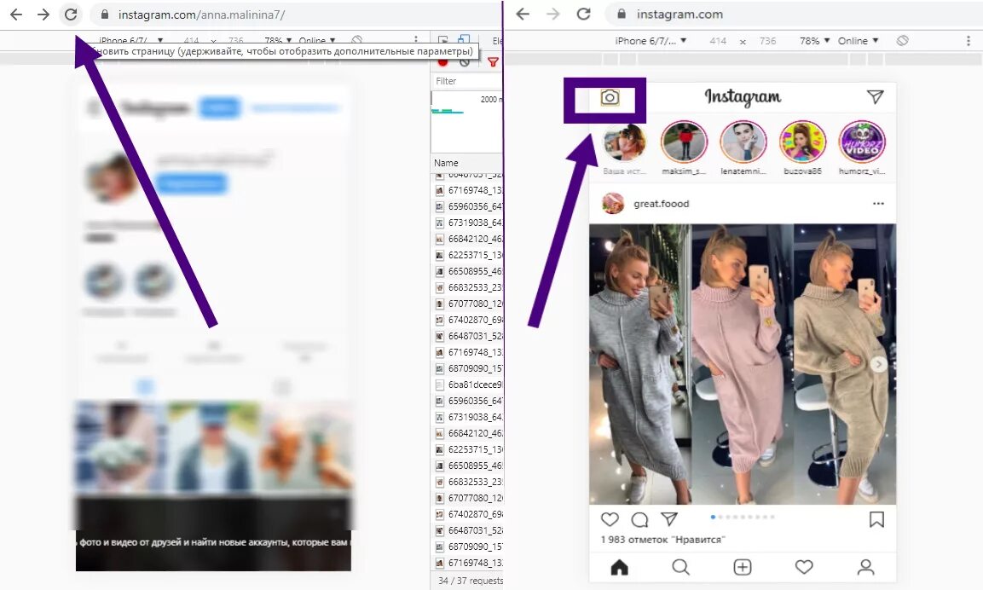Toggle the red network filter funnel

click(493, 62)
